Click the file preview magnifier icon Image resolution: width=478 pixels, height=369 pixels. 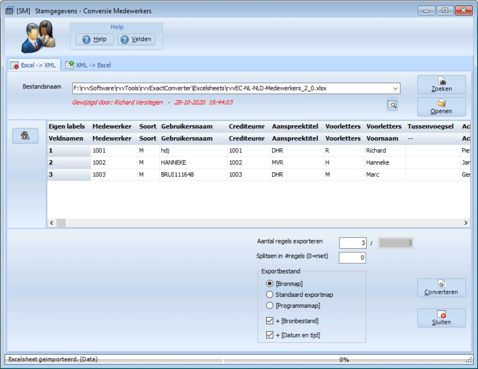point(392,104)
